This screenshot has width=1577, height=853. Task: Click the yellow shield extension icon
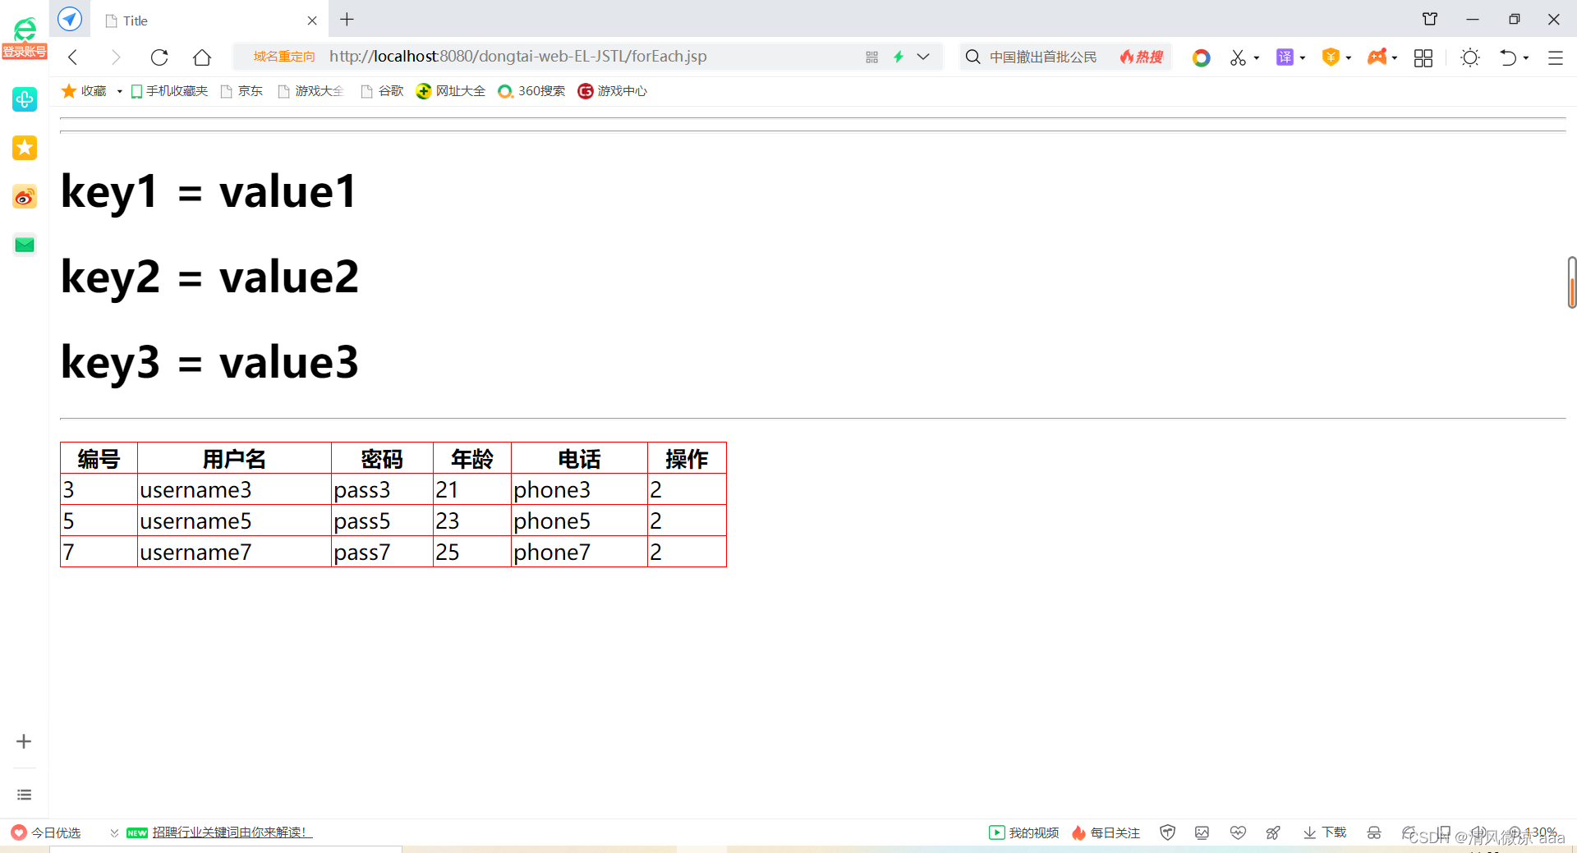[1331, 57]
